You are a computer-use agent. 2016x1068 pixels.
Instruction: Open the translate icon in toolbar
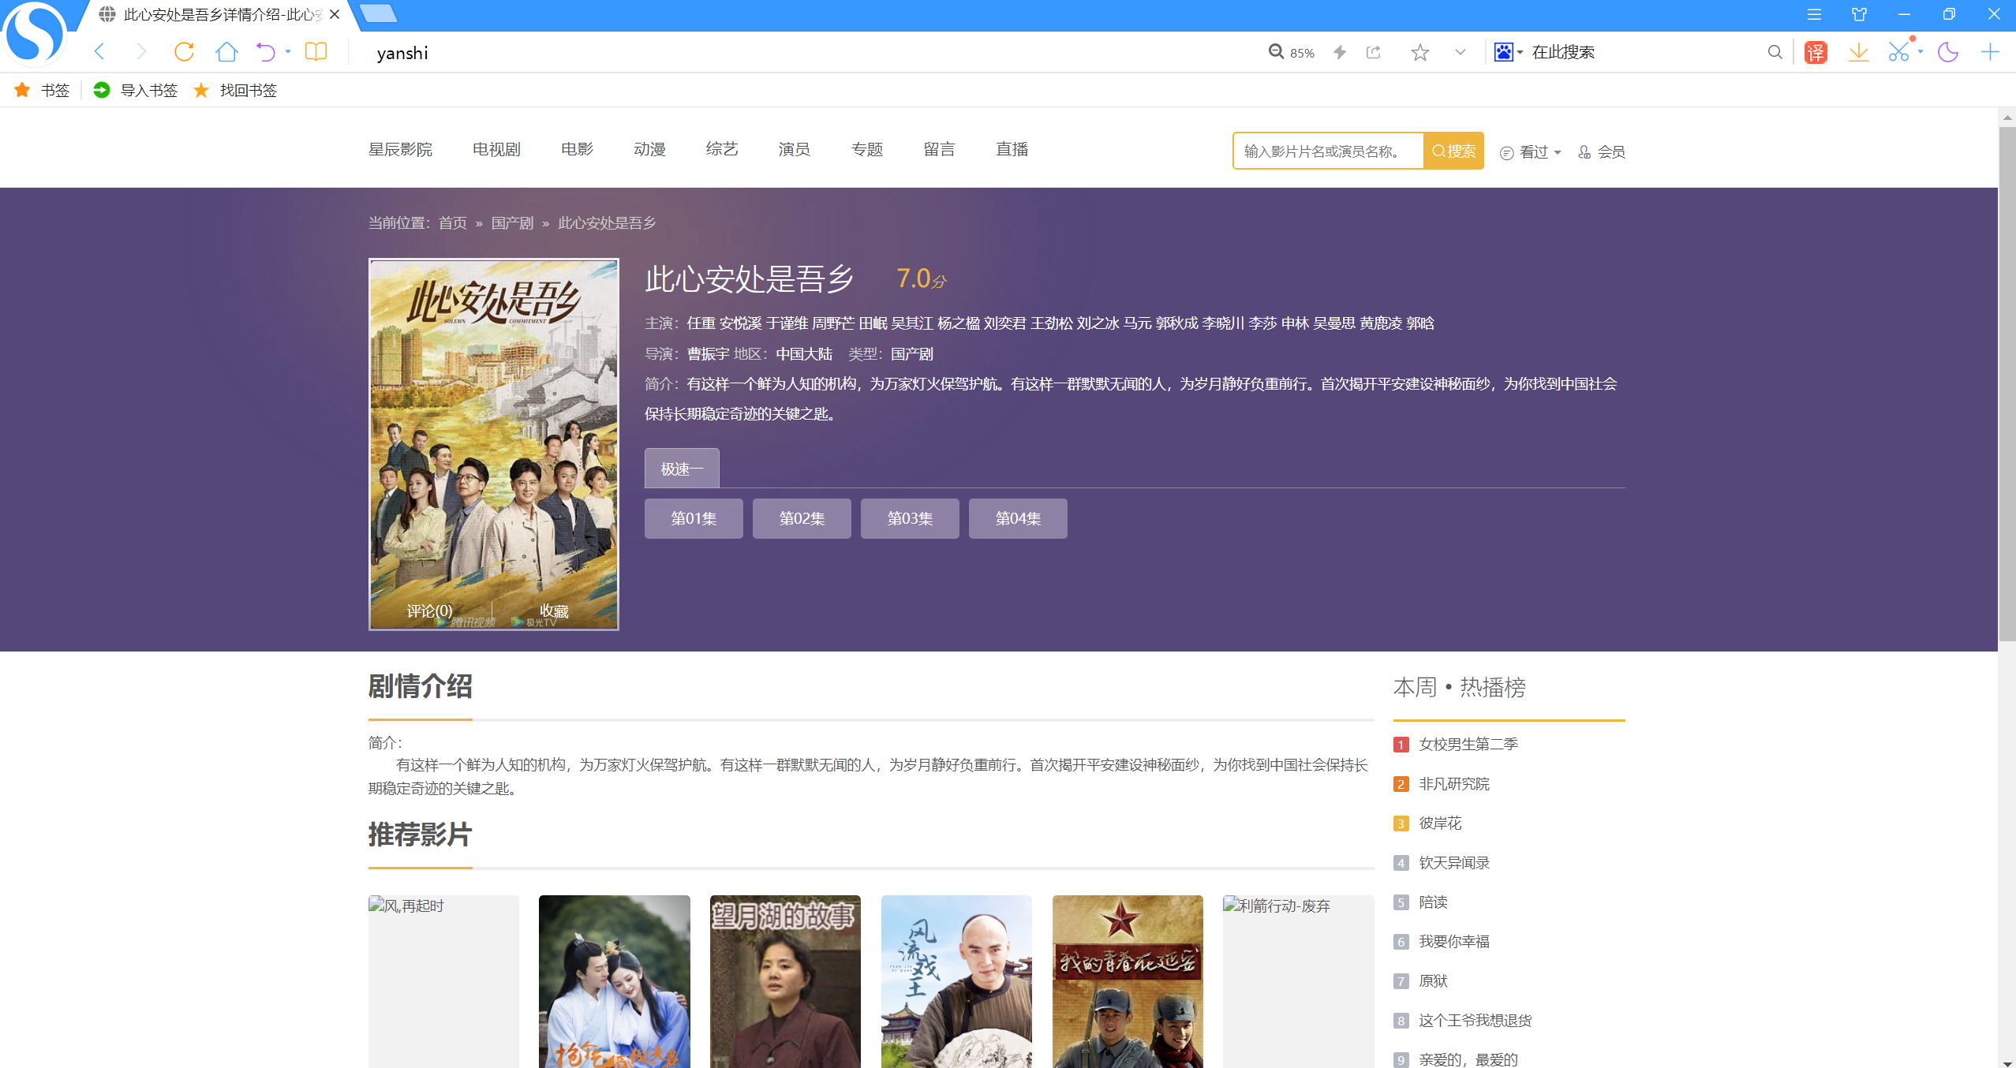(1816, 52)
